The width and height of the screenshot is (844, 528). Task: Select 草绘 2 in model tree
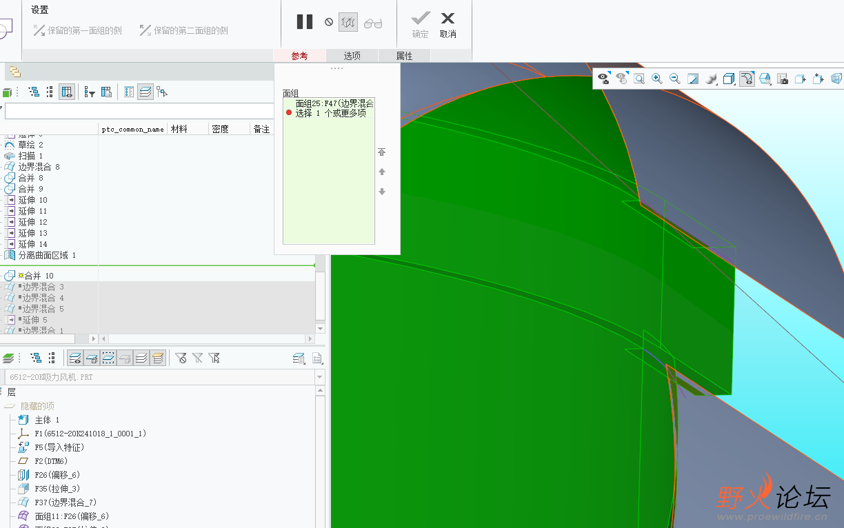tap(30, 145)
